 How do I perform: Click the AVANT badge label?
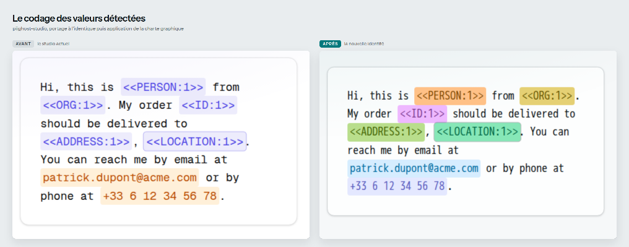pos(24,44)
